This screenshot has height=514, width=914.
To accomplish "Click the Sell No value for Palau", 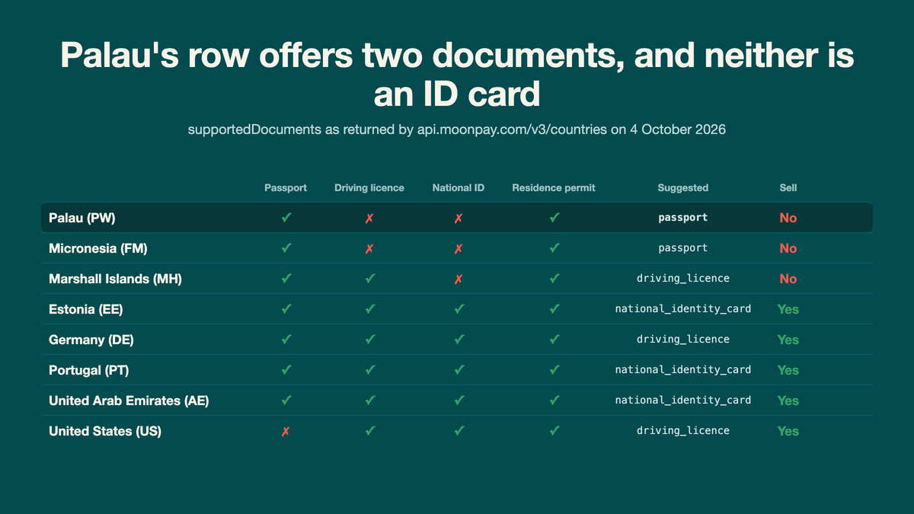I will coord(788,218).
